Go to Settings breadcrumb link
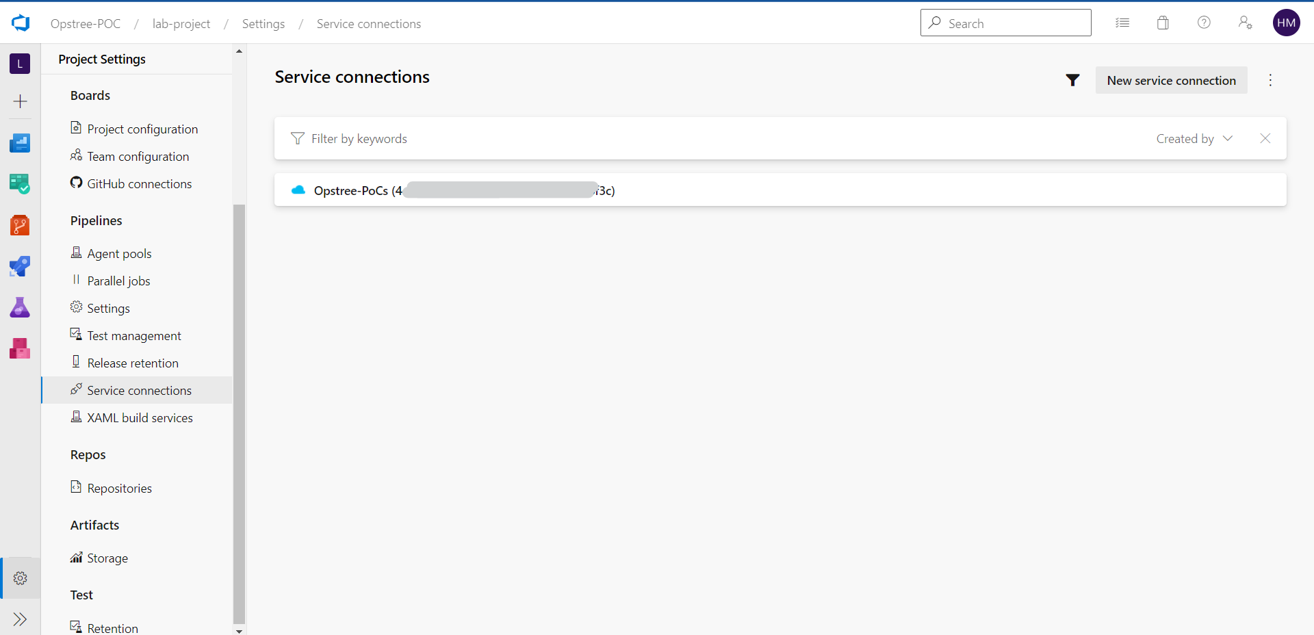1314x635 pixels. [x=263, y=23]
